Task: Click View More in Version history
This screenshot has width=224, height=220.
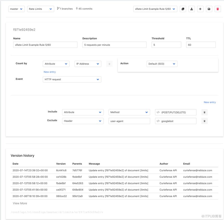Action: tap(20, 203)
